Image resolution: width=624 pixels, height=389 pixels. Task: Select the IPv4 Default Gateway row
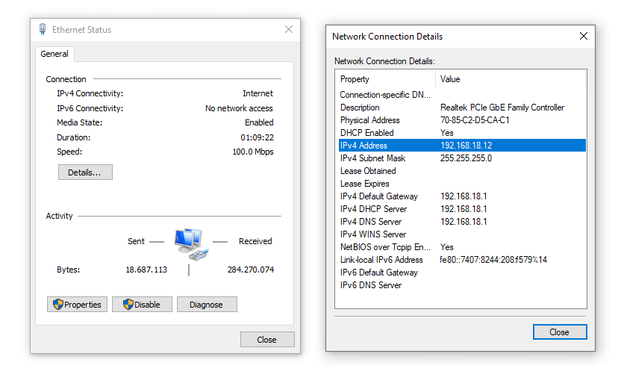(461, 196)
